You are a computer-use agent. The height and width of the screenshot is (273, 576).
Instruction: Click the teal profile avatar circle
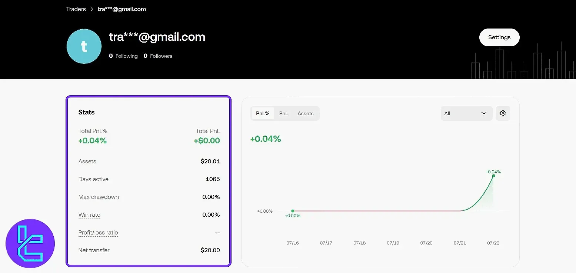84,46
